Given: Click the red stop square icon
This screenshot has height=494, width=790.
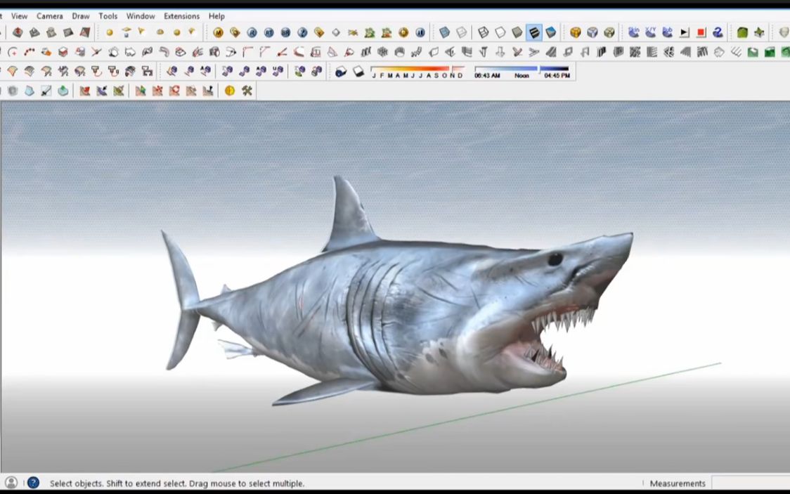Looking at the screenshot, I should (x=701, y=33).
